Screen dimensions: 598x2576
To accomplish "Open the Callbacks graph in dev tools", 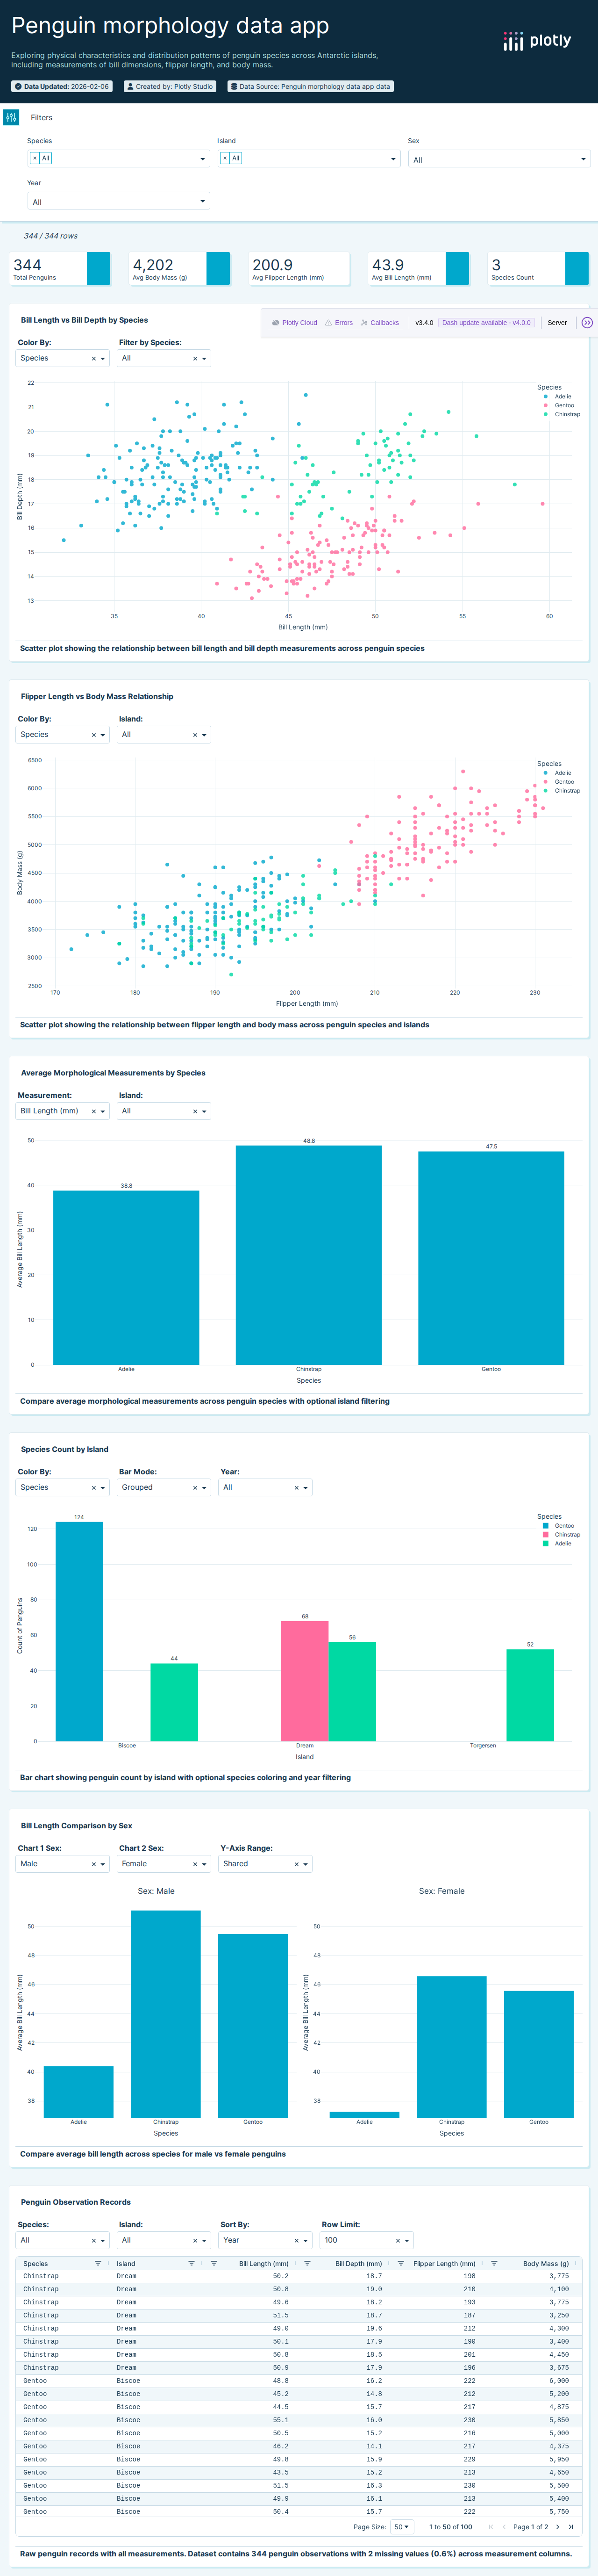I will point(379,323).
